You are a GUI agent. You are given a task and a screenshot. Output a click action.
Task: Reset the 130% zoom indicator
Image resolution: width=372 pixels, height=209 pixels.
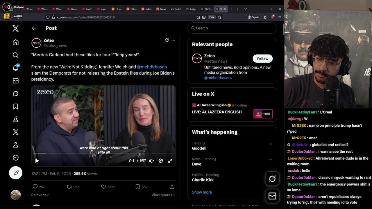click(212, 17)
